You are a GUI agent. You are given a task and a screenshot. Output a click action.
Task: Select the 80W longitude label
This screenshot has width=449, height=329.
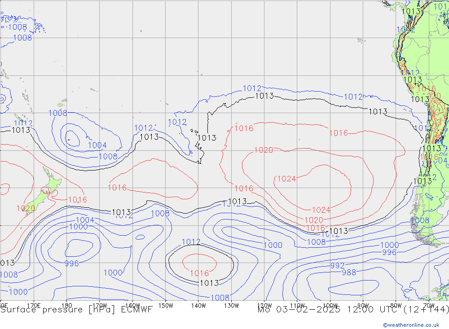396,306
